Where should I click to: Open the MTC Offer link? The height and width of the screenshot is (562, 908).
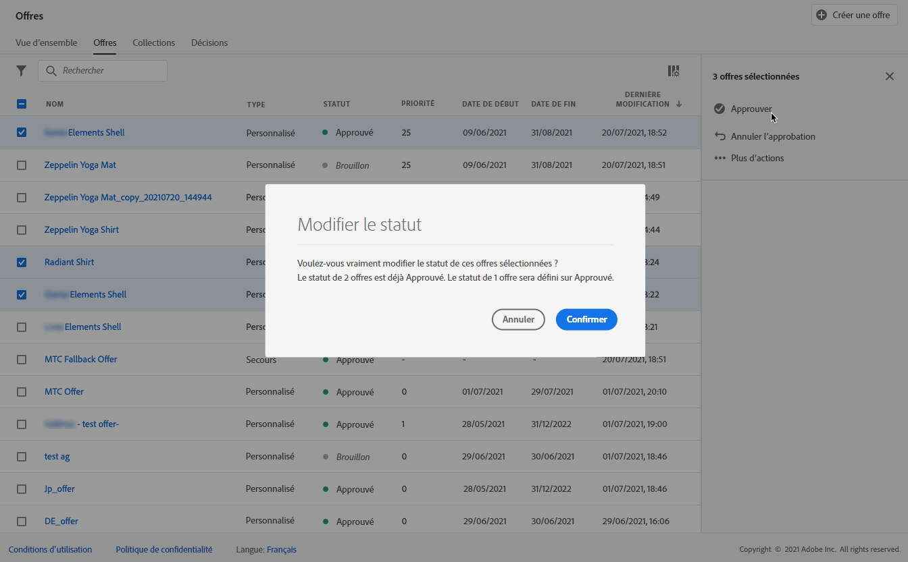(x=64, y=392)
